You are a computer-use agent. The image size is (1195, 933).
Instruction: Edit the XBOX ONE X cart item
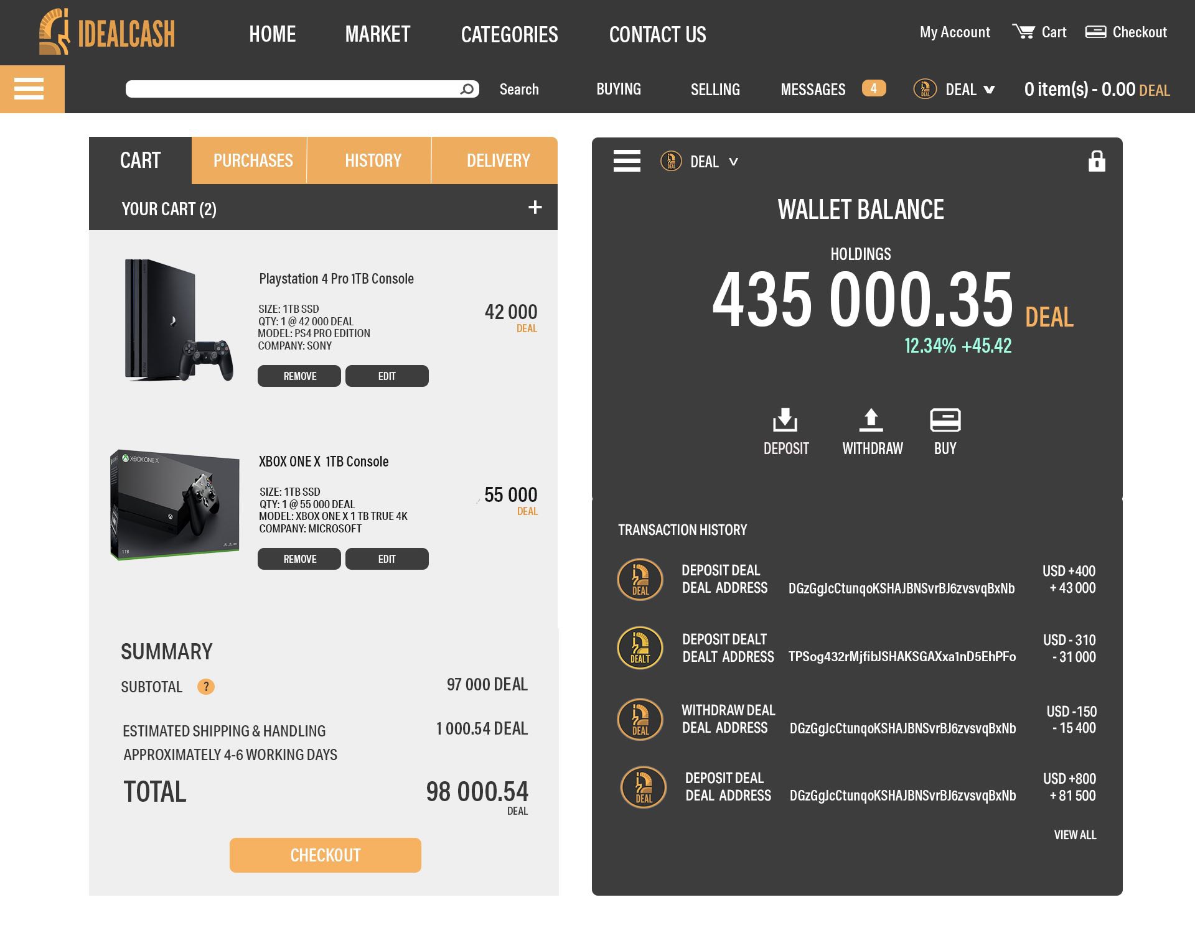(387, 559)
